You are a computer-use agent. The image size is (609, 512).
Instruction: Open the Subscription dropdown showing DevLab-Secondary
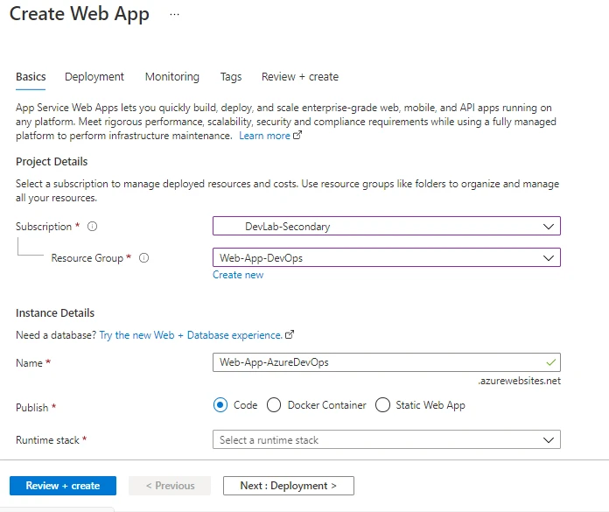(x=387, y=226)
